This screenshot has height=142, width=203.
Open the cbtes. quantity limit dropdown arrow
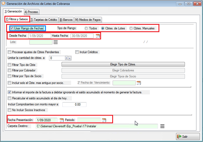coord(66,58)
